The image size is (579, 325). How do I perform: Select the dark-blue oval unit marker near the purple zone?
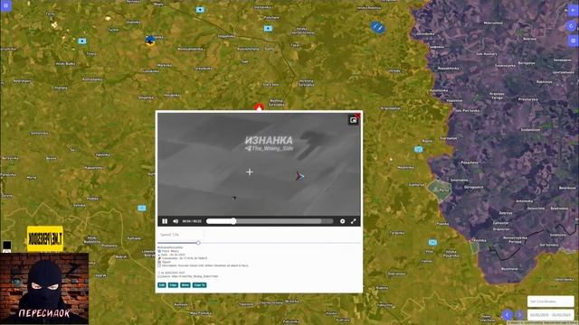[377, 27]
